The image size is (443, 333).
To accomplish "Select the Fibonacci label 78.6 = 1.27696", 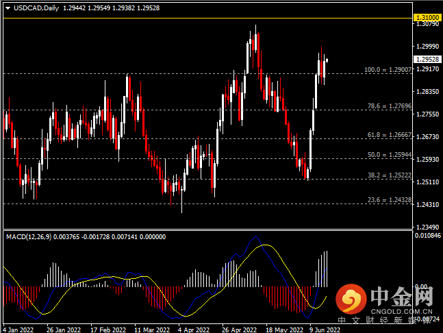I will coord(390,106).
